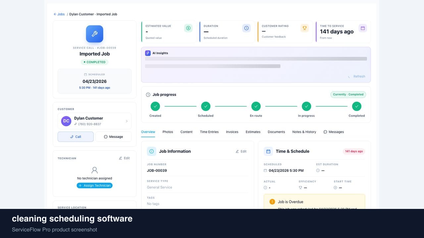Click the calendar icon on Time to Service card
The image size is (424, 238).
[363, 28]
